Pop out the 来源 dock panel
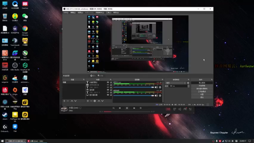254x143 pixels. pyautogui.click(x=110, y=80)
